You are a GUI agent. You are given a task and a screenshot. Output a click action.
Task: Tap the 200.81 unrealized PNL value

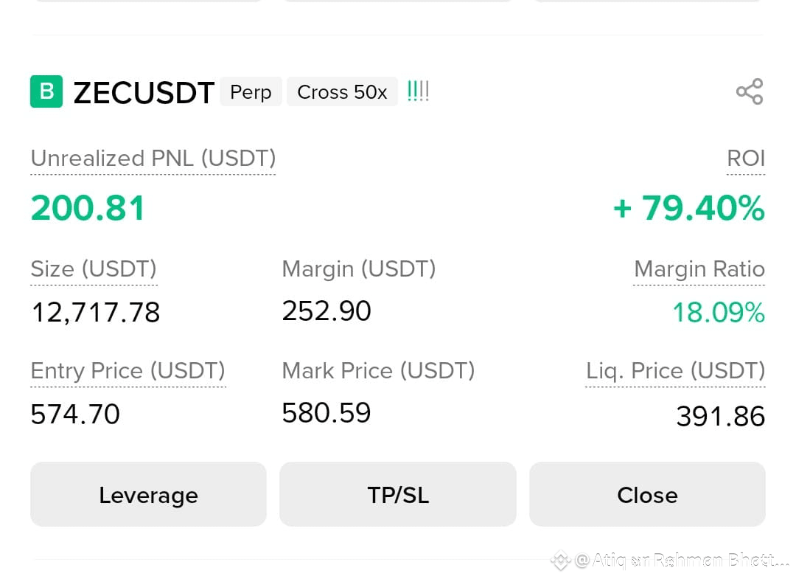point(88,208)
